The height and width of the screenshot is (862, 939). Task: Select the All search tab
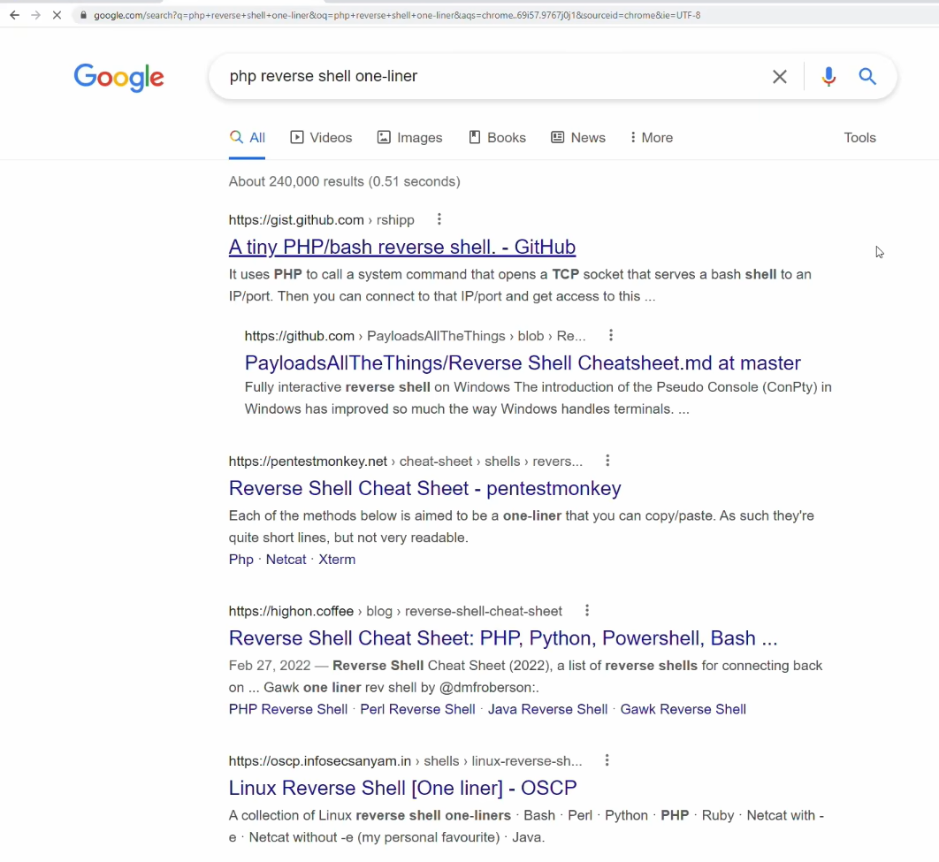tap(247, 138)
